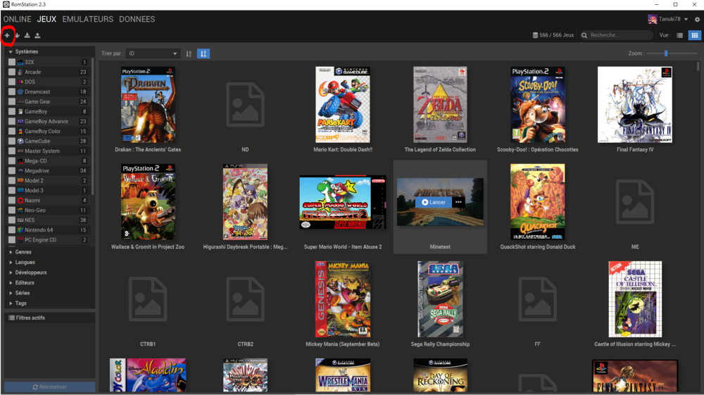Select the Wallace & Gromit in Project Zoo cover
This screenshot has height=395, width=704.
(x=148, y=202)
